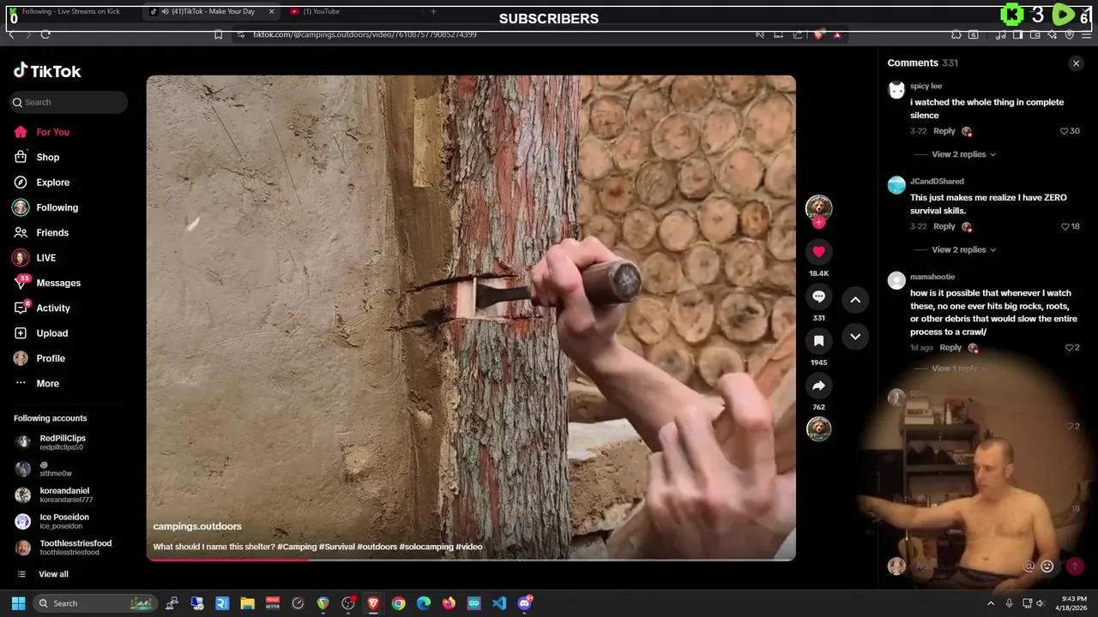Open File Explorer from taskbar

click(x=247, y=603)
